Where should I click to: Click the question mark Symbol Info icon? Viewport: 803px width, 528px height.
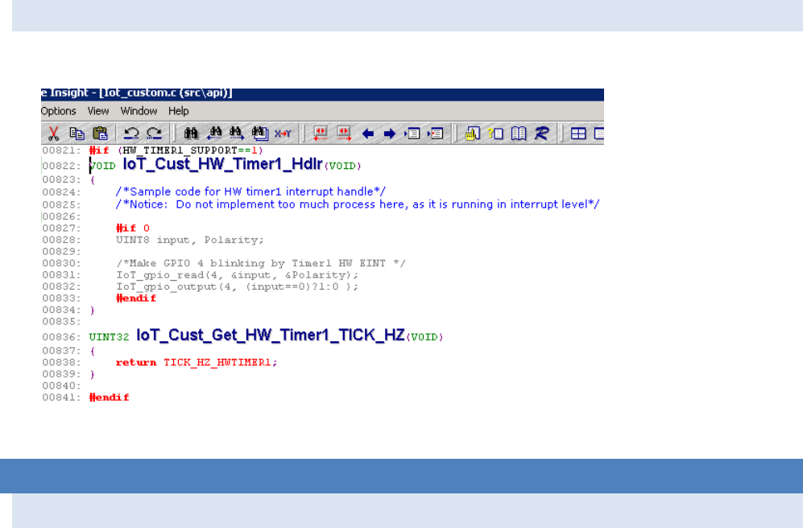tap(495, 134)
